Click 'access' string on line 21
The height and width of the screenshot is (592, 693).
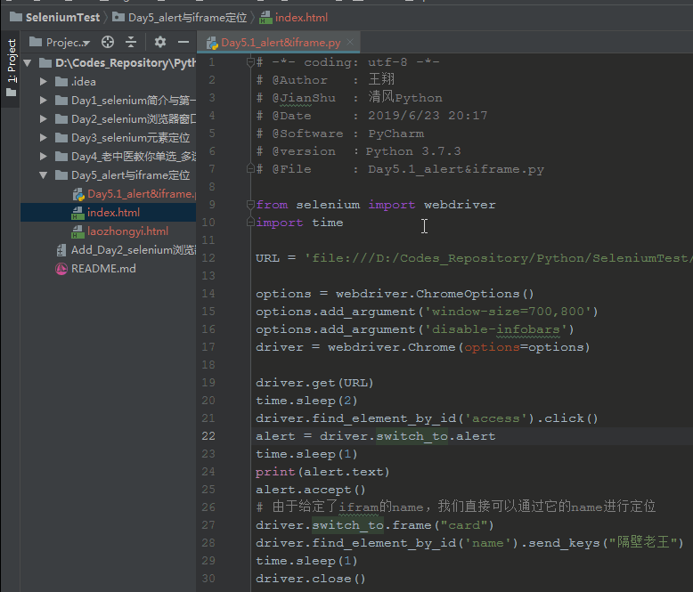495,418
